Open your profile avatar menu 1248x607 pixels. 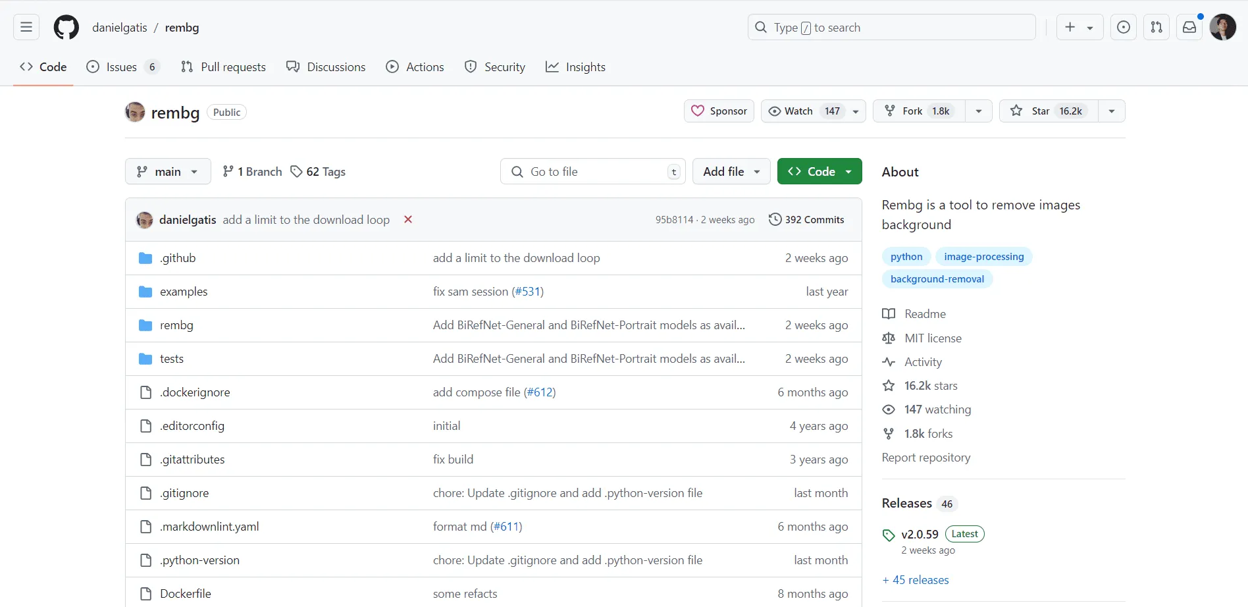pyautogui.click(x=1224, y=27)
